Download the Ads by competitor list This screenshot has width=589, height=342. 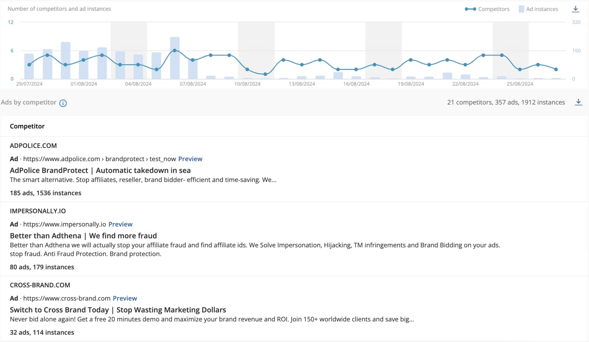pyautogui.click(x=578, y=102)
